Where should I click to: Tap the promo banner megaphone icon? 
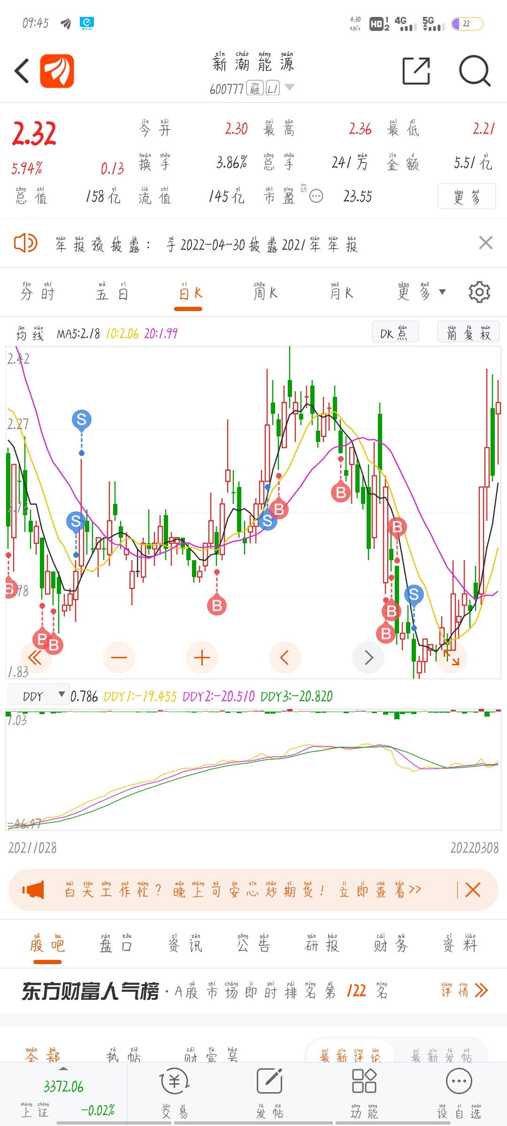coord(34,890)
